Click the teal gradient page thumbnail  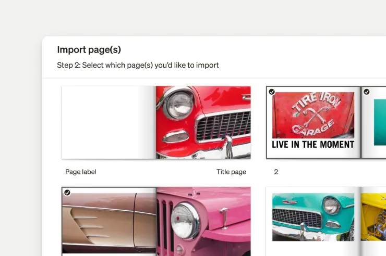(373, 122)
